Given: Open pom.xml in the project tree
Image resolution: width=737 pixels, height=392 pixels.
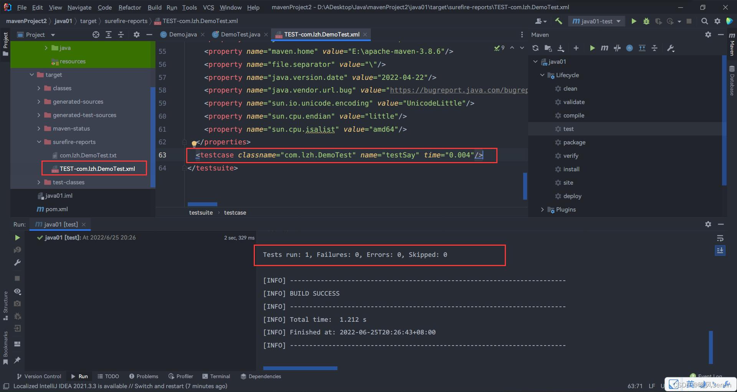Looking at the screenshot, I should pos(56,209).
